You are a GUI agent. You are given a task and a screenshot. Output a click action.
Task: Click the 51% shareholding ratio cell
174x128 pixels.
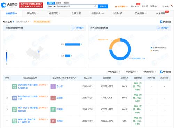[x=125, y=121]
